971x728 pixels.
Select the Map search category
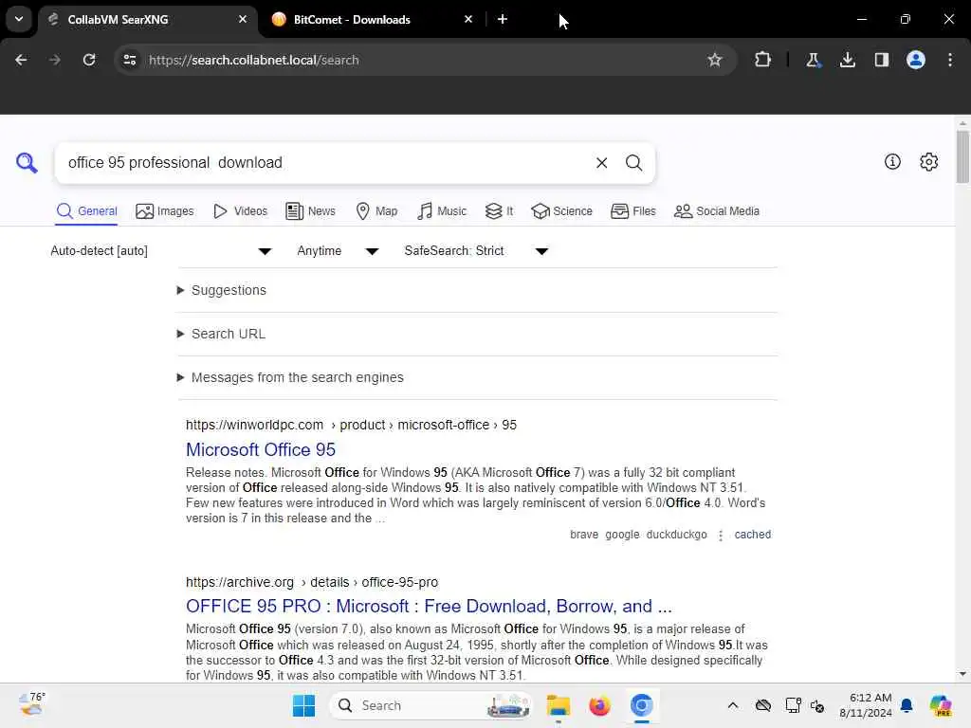pyautogui.click(x=376, y=211)
